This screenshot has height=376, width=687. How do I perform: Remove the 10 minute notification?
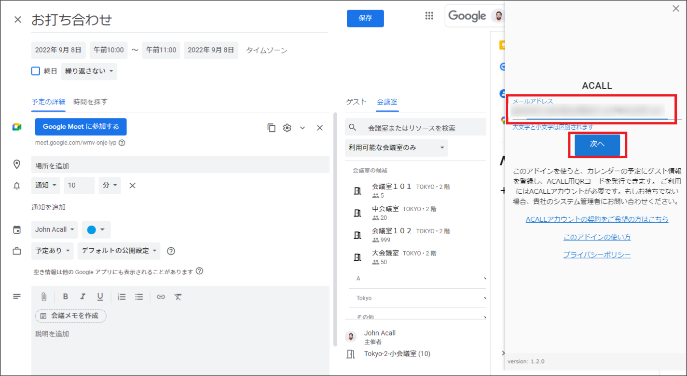point(133,186)
